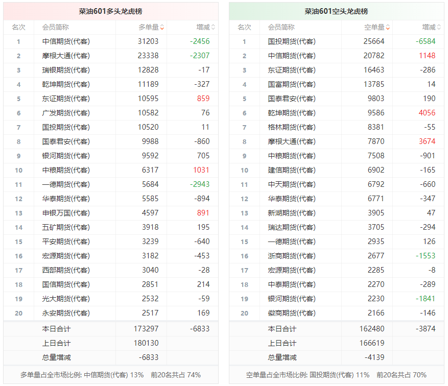This screenshot has width=448, height=386.
Task: Select 瑞银期货(代客) row name
Action: 66,70
